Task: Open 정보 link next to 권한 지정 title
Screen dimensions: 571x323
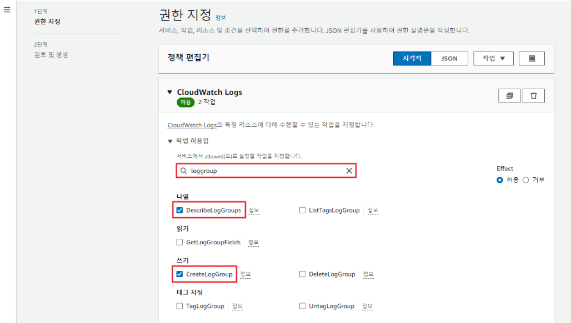Action: point(221,17)
